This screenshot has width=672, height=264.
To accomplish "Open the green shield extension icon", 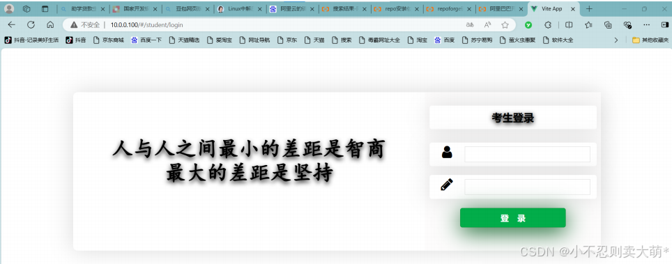I will click(528, 25).
